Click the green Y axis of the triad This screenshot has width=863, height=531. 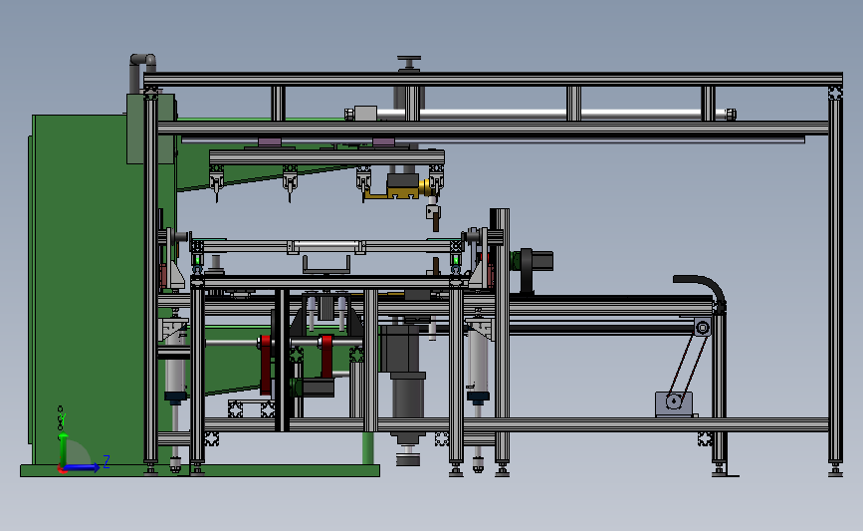64,450
